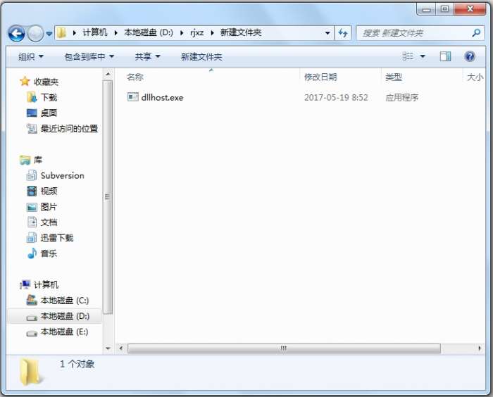Click the navigation pane vertical scrollbar thumb
Viewport: 493px width, 397px height.
(x=108, y=197)
